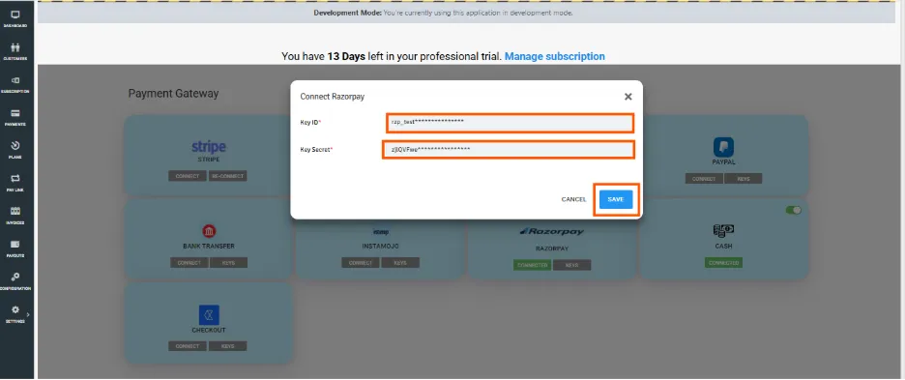This screenshot has width=905, height=380.
Task: Click the Settings gear icon in sidebar
Action: pos(15,310)
